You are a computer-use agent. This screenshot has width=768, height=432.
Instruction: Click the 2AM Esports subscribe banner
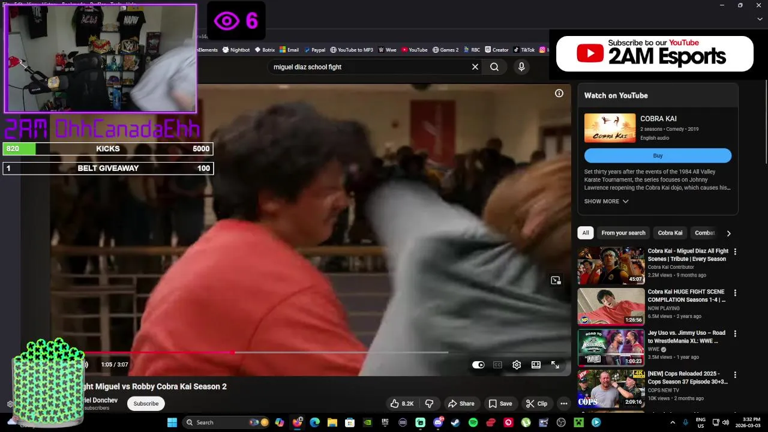click(x=655, y=54)
